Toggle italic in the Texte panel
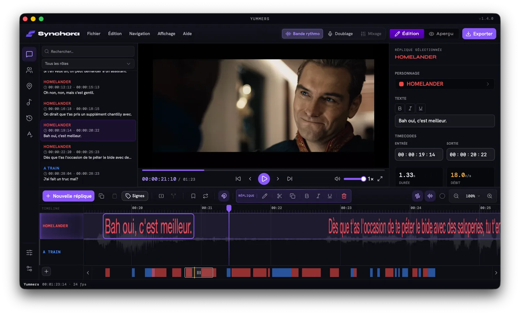Image resolution: width=520 pixels, height=315 pixels. click(x=410, y=108)
